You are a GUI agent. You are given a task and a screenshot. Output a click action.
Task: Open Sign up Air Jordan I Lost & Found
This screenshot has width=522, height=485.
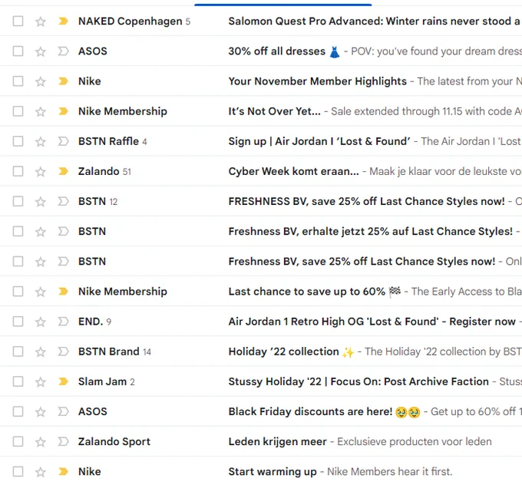pyautogui.click(x=319, y=141)
